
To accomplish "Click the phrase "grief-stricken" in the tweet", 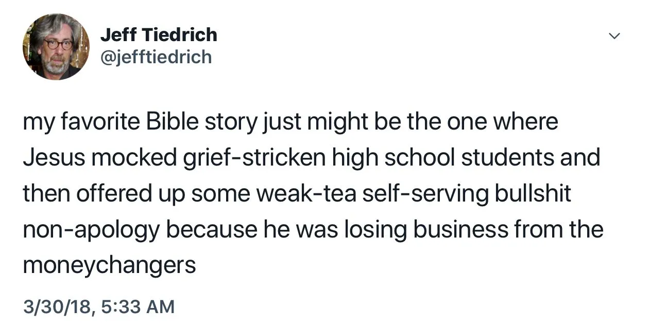I will 251,158.
